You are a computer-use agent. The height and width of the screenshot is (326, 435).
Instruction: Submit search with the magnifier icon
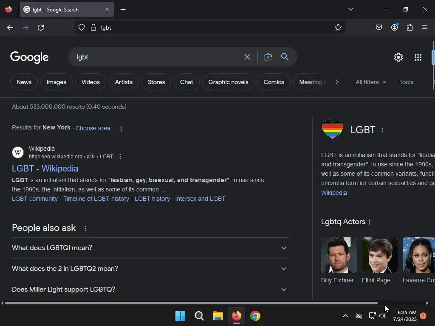(285, 57)
